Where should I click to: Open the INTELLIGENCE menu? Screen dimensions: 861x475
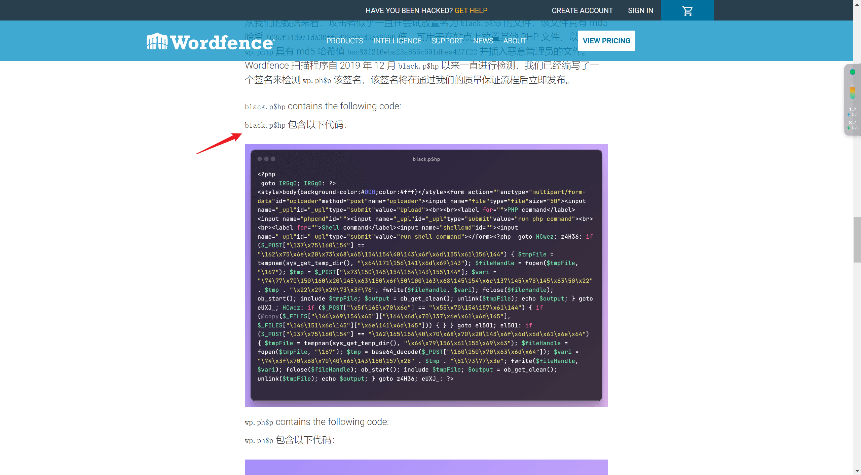pos(397,41)
